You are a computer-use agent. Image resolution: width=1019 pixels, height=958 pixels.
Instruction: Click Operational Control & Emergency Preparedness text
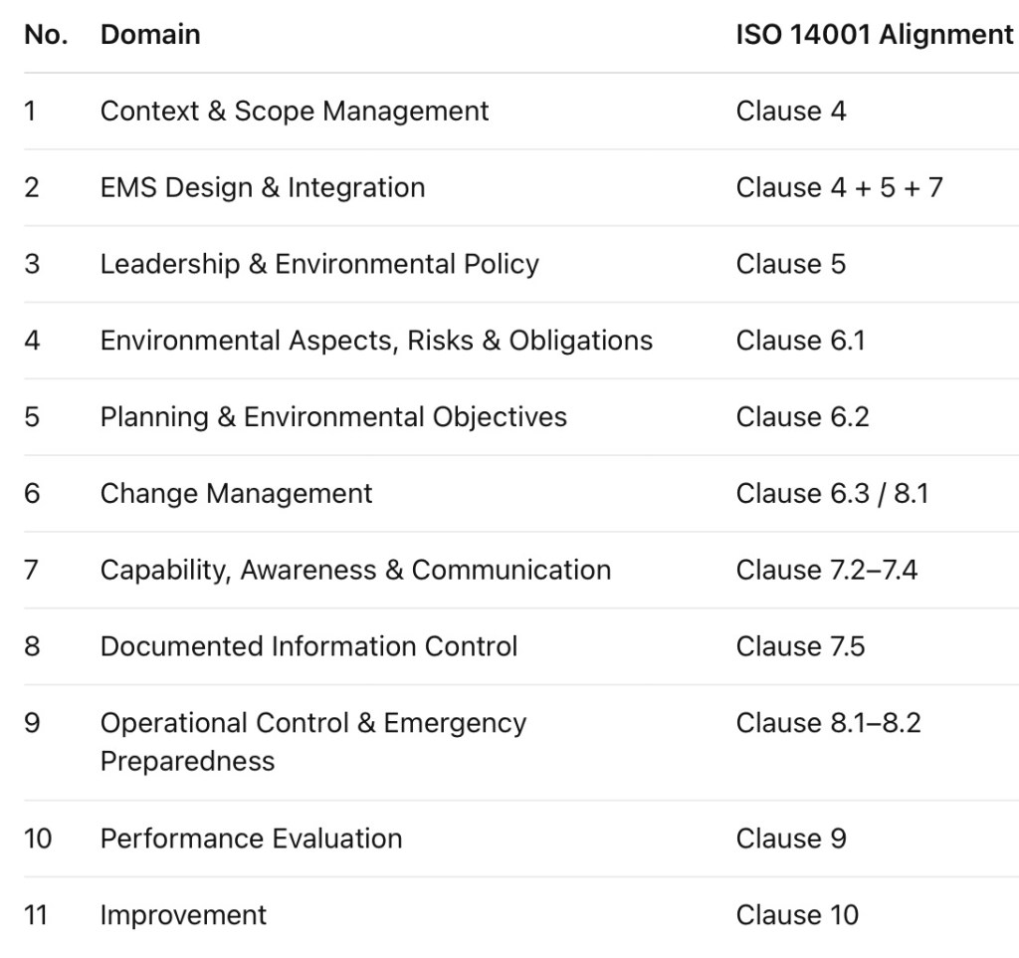tap(313, 742)
